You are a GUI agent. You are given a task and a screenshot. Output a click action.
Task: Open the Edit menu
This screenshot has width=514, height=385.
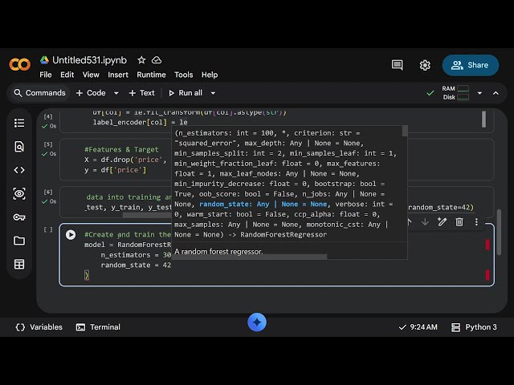coord(67,75)
